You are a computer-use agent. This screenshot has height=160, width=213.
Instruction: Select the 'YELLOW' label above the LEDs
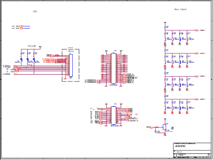click(32, 46)
